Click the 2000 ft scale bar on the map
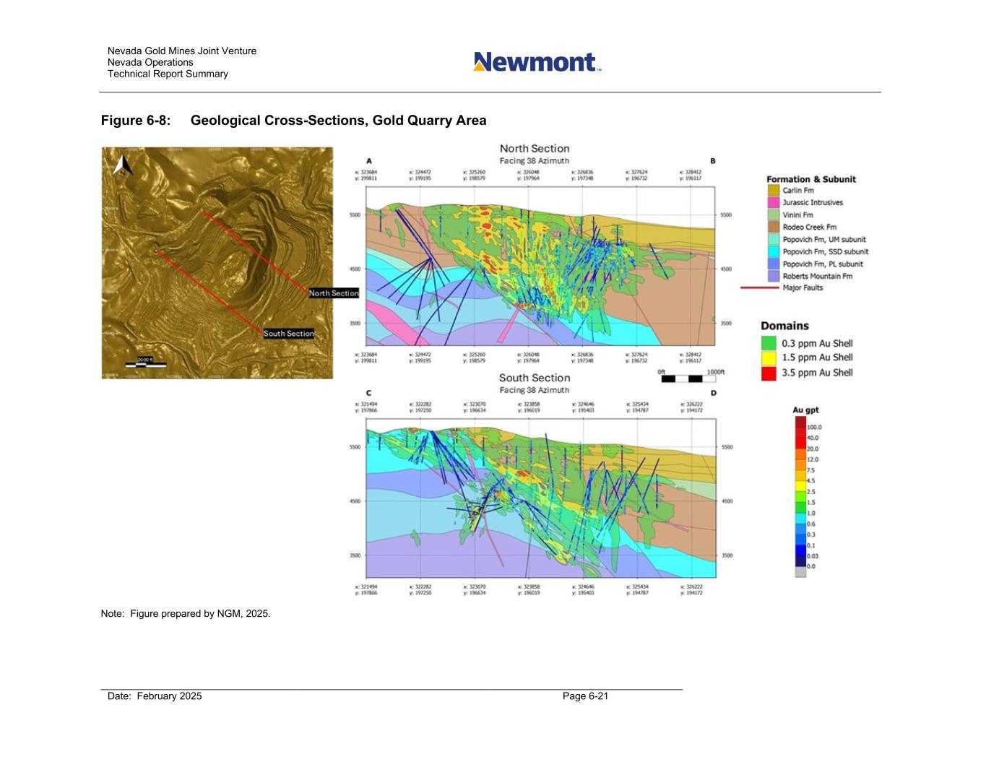986x762 pixels. [x=145, y=364]
